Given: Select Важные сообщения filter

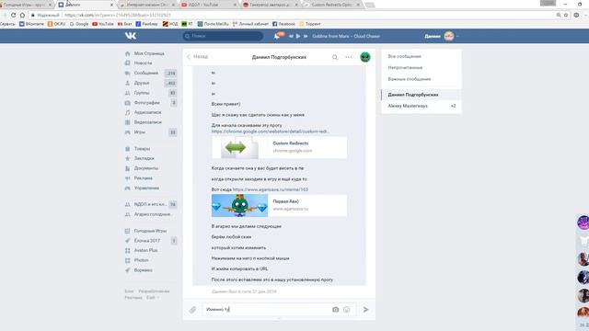Looking at the screenshot, I should 410,79.
